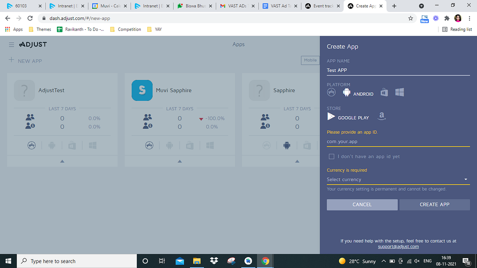Select the Windows Store platform icon
Screen dimensions: 477x268
tap(384, 92)
